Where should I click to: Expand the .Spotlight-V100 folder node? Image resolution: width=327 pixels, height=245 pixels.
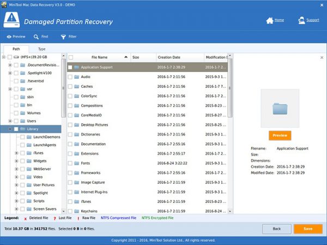click(10, 73)
